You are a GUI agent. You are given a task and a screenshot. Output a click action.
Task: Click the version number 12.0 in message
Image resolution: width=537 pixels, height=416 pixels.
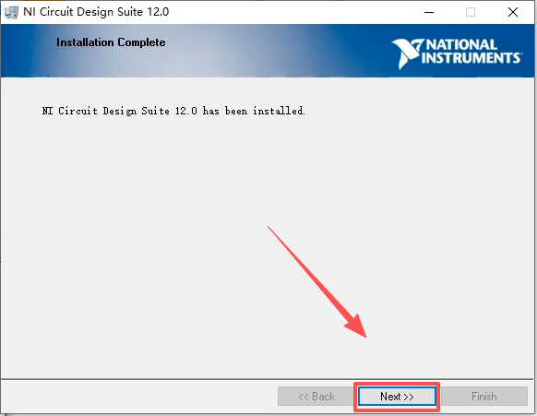pos(186,111)
